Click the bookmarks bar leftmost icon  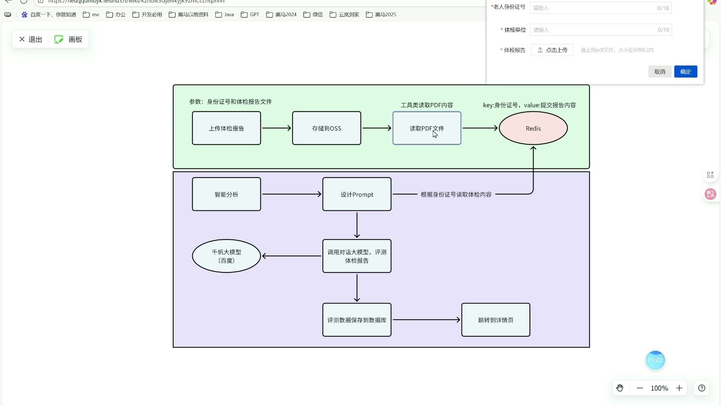point(8,15)
